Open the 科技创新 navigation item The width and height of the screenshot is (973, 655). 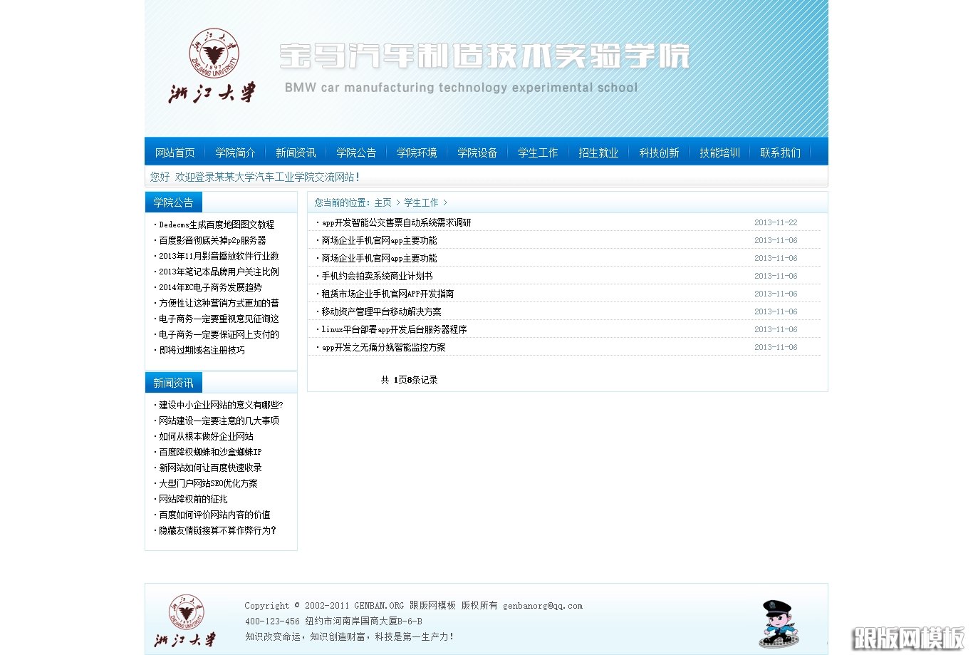(659, 152)
